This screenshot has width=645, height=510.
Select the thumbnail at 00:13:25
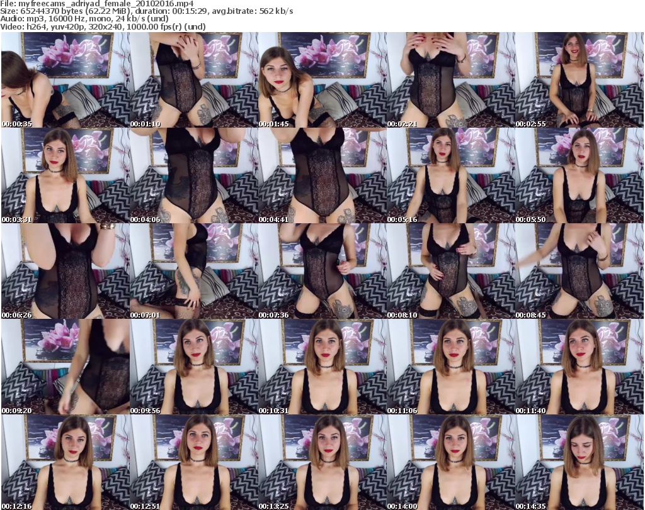click(322, 462)
